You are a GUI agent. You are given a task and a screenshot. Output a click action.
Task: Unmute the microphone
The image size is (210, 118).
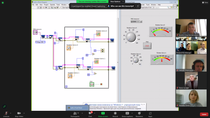click(x=6, y=114)
